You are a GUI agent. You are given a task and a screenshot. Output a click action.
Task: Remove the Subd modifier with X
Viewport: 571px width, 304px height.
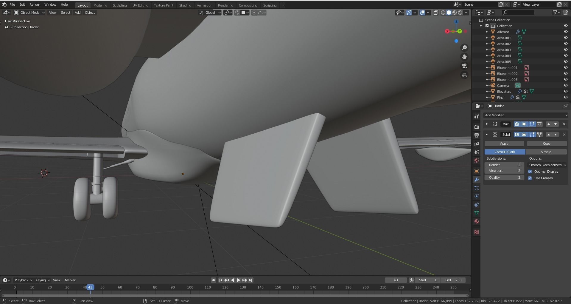564,135
